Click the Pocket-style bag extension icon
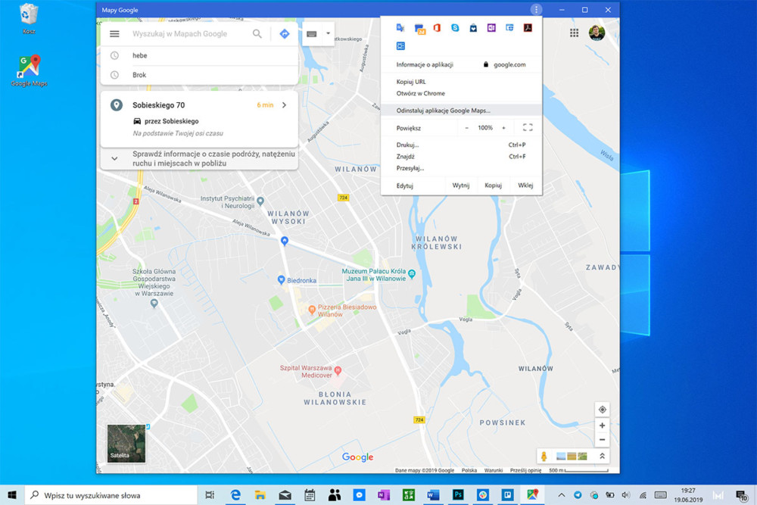This screenshot has width=757, height=505. pos(473,28)
